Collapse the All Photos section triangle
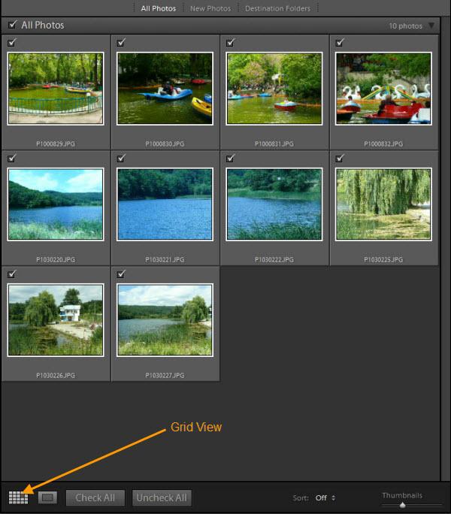This screenshot has height=514, width=451. pos(431,26)
